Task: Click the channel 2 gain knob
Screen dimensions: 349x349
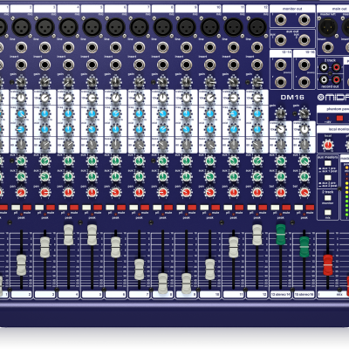Action: coord(22,81)
